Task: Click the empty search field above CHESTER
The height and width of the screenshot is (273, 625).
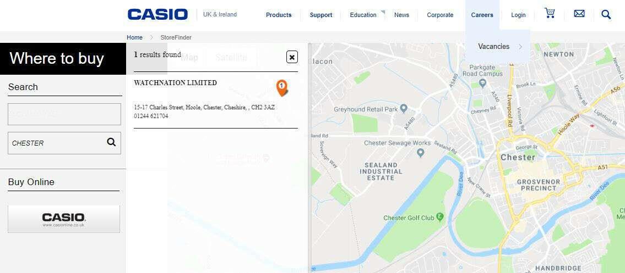Action: click(64, 114)
